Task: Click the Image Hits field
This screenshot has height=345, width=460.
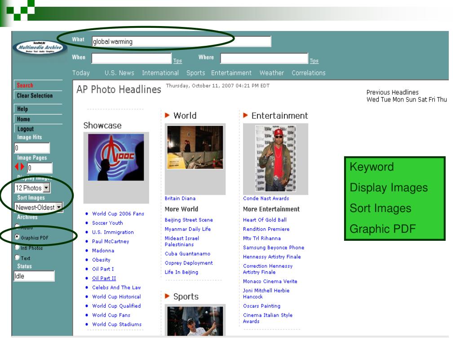Action: tap(32, 148)
